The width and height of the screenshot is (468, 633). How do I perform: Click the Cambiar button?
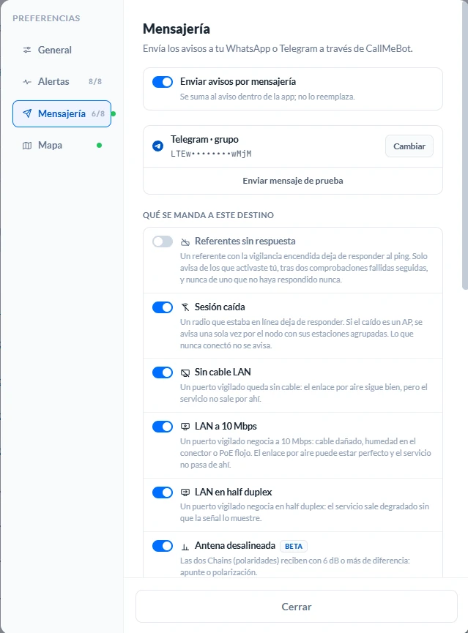pyautogui.click(x=409, y=146)
